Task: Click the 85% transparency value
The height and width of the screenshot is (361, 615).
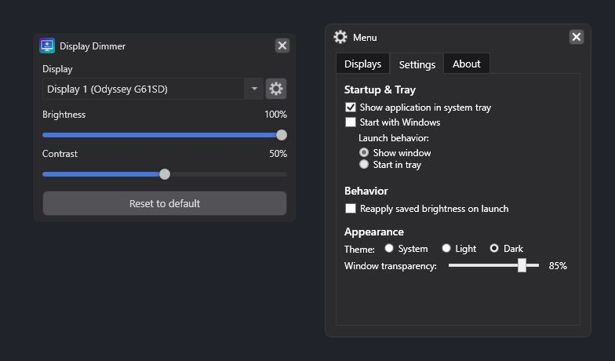Action: pyautogui.click(x=558, y=266)
